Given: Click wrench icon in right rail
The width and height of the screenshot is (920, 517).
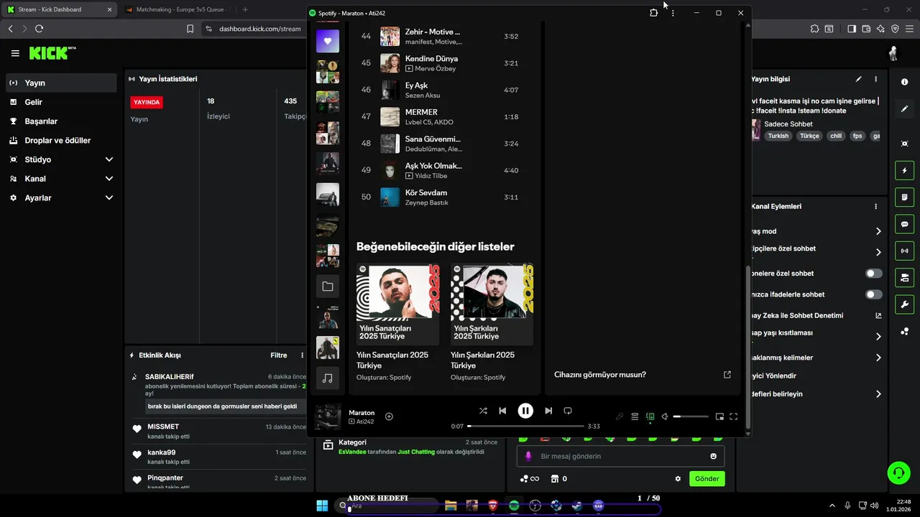Looking at the screenshot, I should (x=905, y=304).
